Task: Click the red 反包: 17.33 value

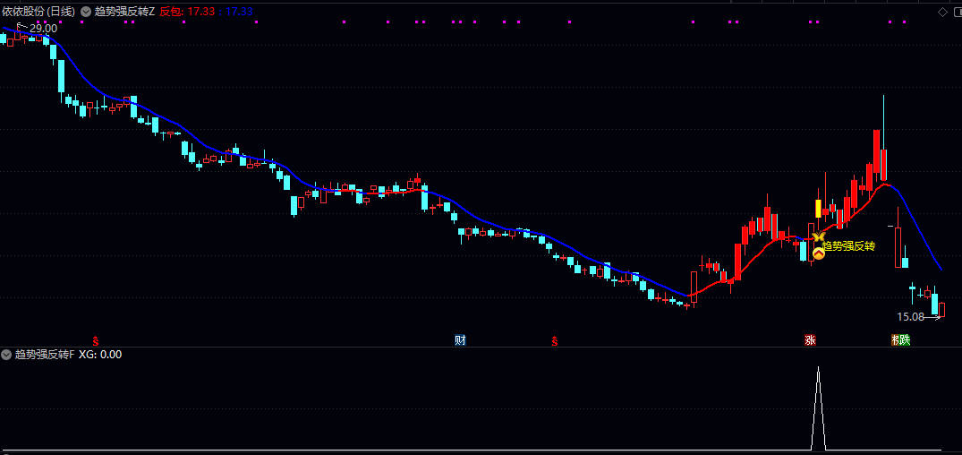Action: pos(188,12)
